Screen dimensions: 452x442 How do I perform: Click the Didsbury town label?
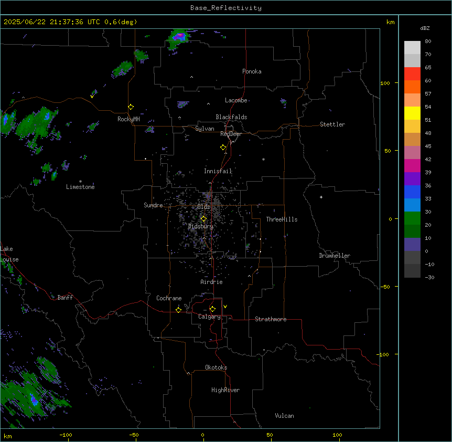coord(201,226)
